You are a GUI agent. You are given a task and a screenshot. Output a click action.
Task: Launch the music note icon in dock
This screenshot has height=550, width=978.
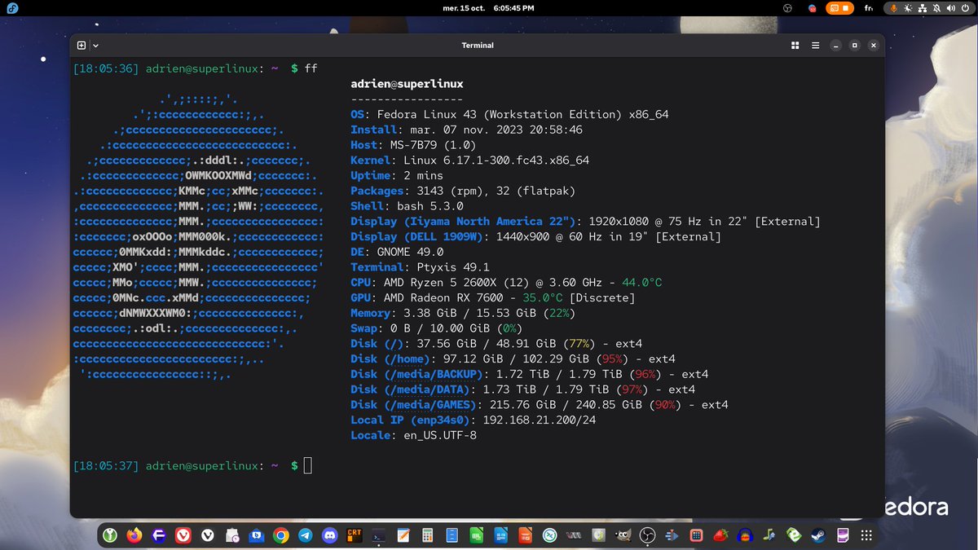[x=769, y=535]
